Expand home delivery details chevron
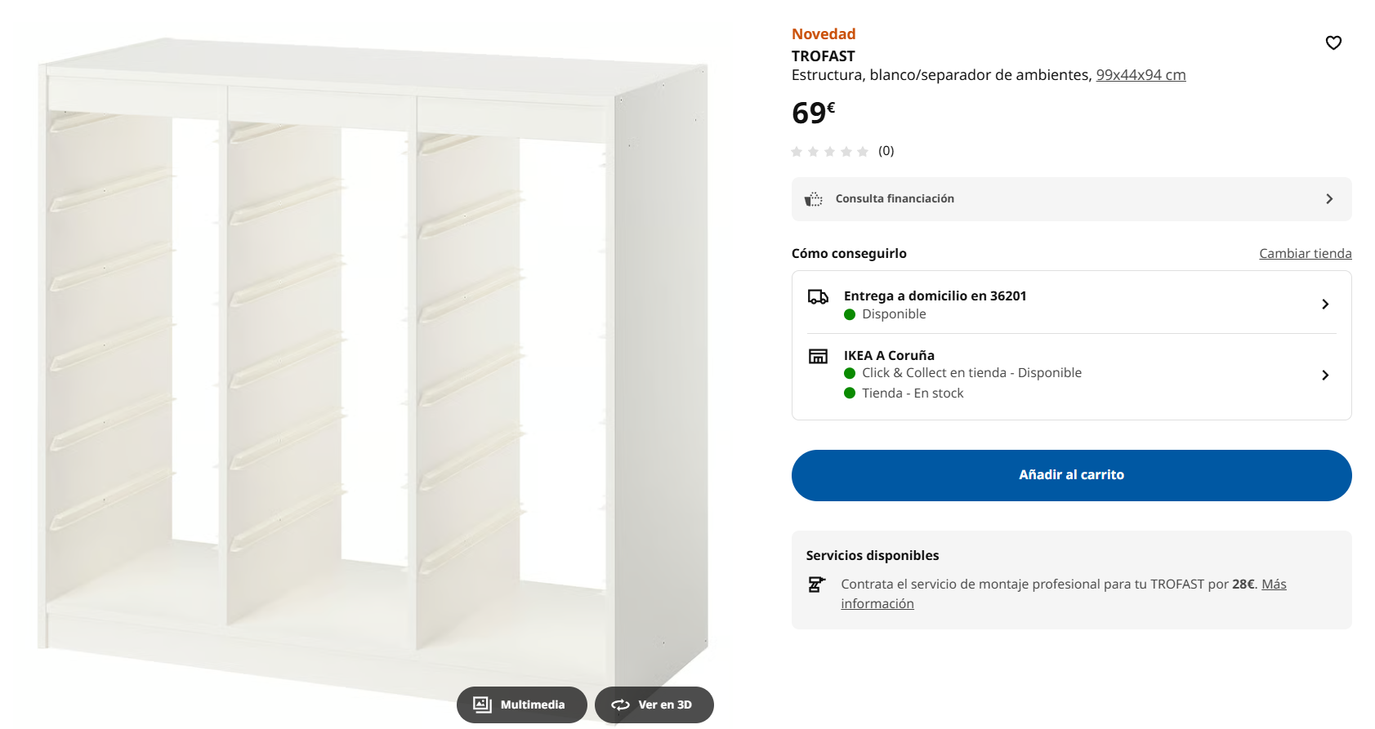The height and width of the screenshot is (729, 1375). pos(1325,304)
